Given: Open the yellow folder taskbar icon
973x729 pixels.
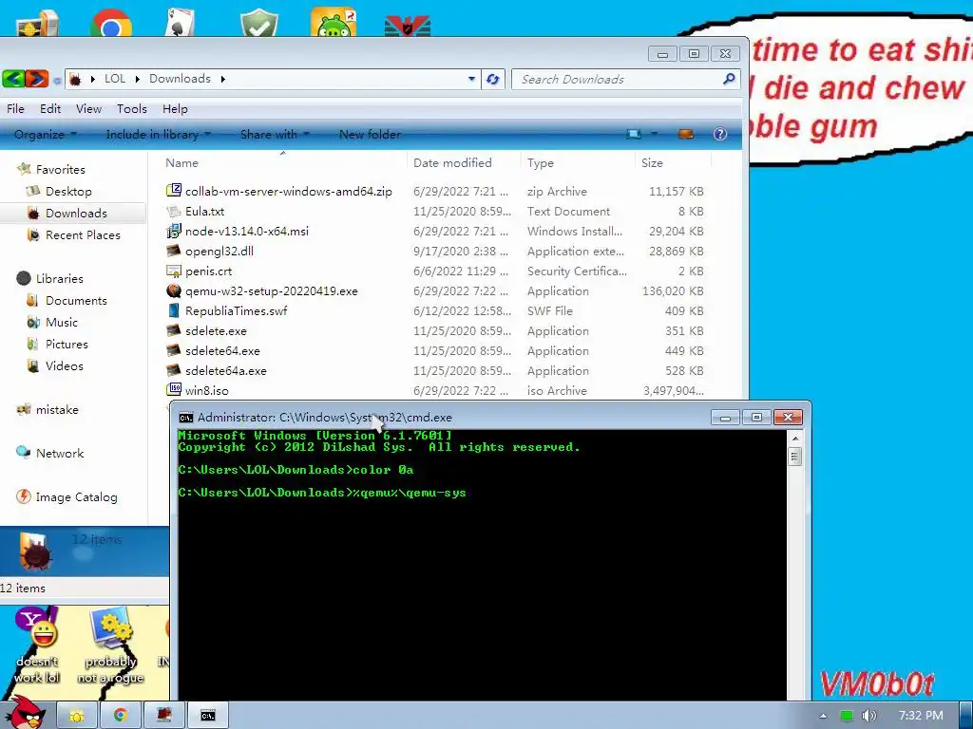Looking at the screenshot, I should tap(76, 716).
